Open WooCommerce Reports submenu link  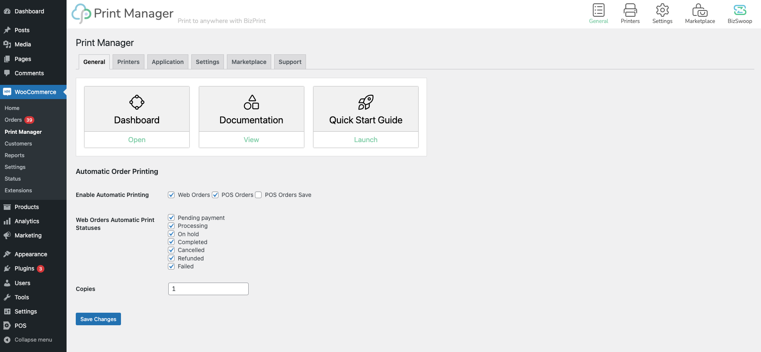tap(15, 155)
